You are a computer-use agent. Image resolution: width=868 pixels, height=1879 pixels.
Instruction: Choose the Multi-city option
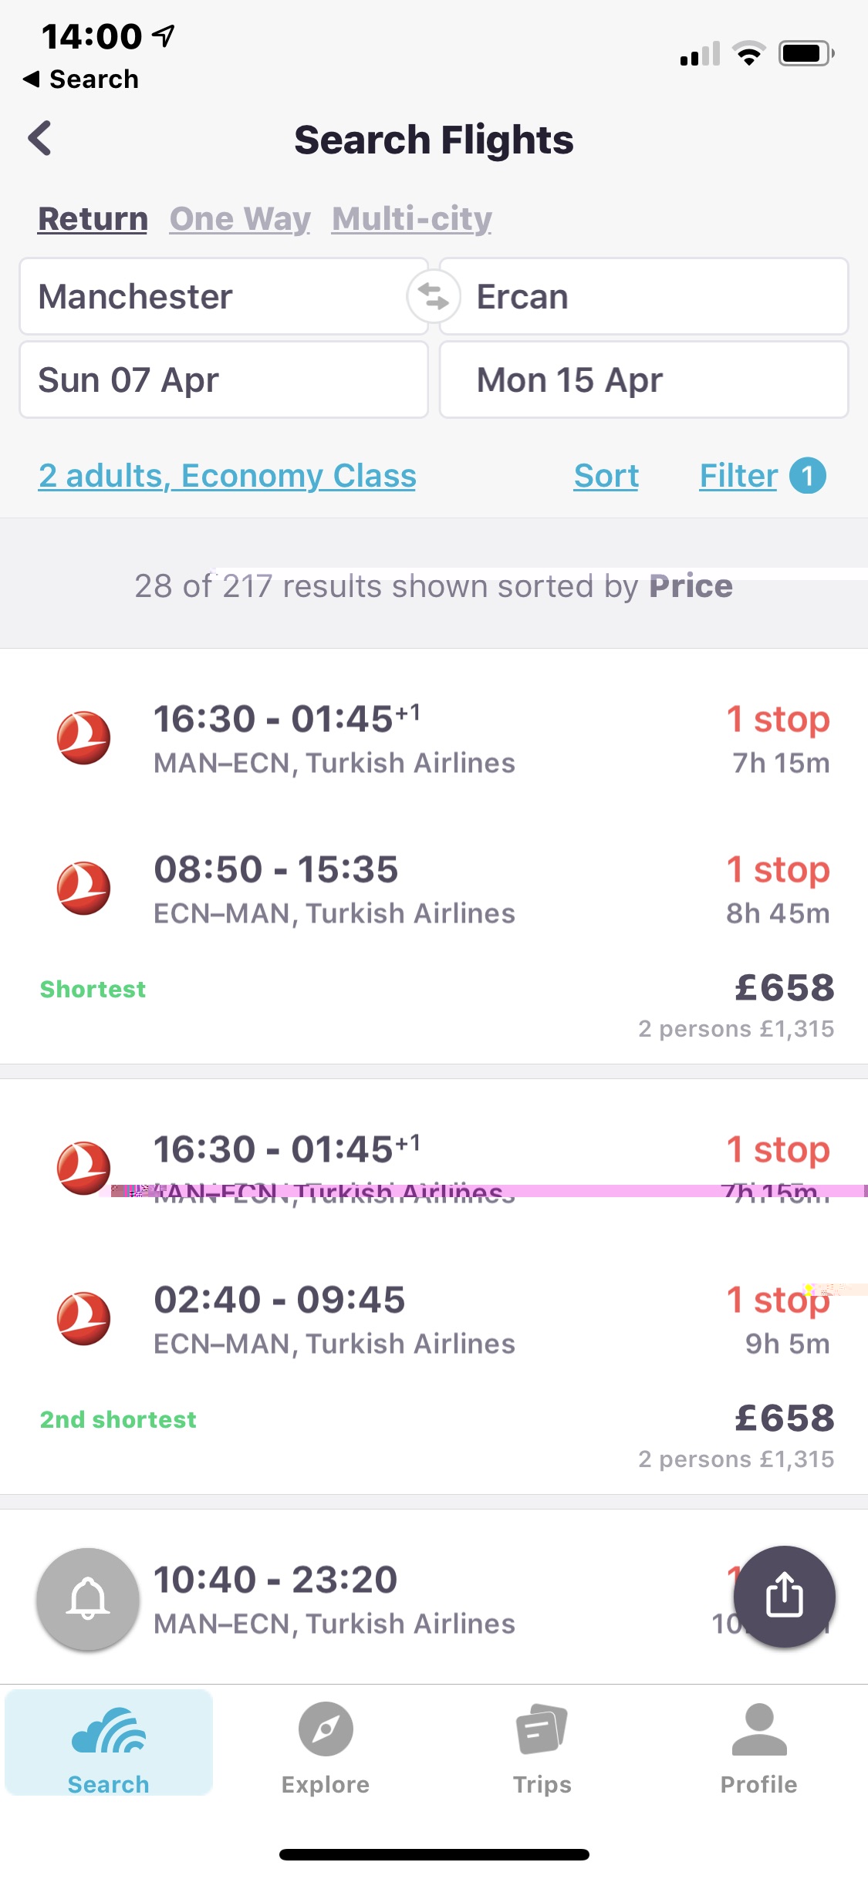[x=412, y=219]
